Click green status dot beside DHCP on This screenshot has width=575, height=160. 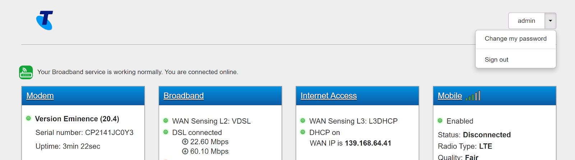pyautogui.click(x=303, y=132)
